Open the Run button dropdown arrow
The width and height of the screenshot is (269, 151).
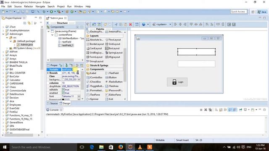[x=55, y=12]
